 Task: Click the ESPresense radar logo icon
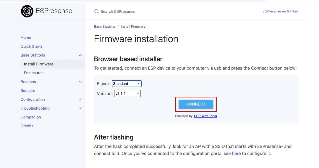click(x=27, y=11)
